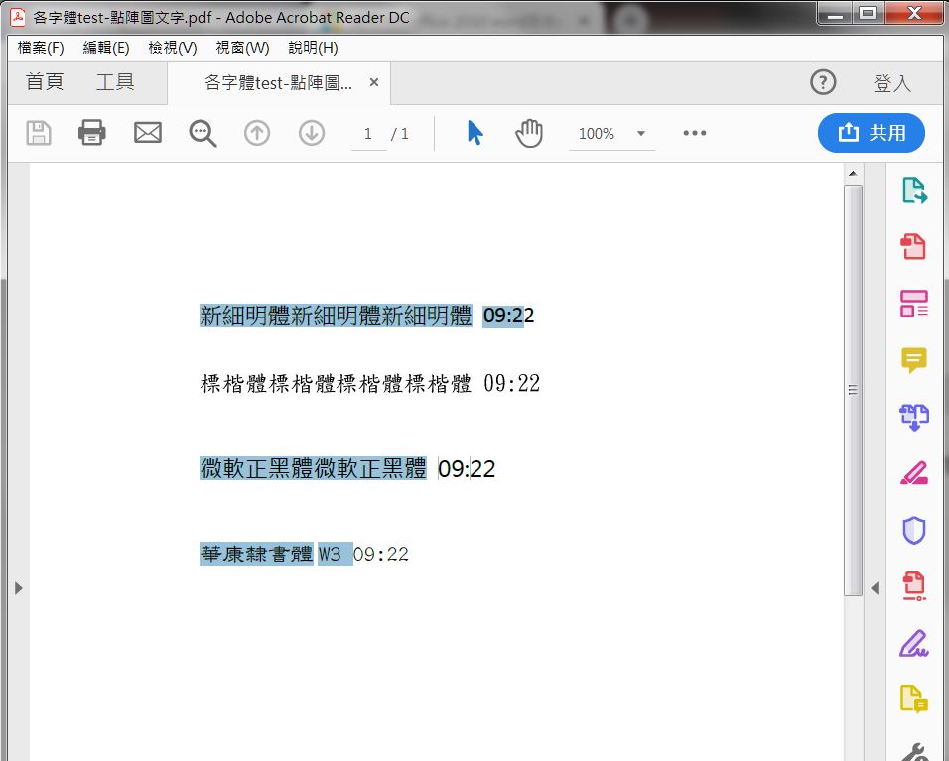Open the Help question mark icon
The height and width of the screenshot is (761, 949).
823,81
